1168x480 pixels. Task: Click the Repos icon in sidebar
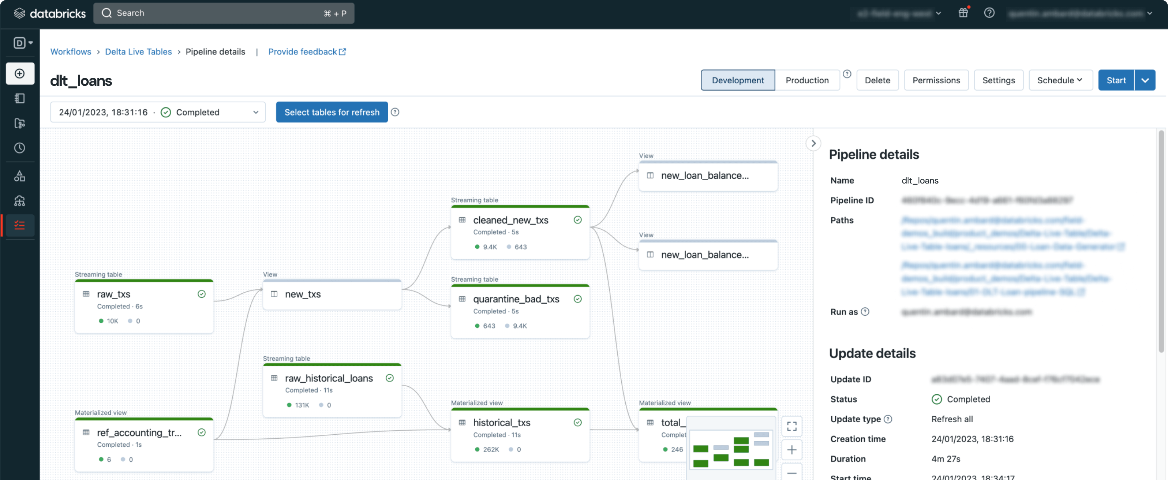tap(20, 123)
